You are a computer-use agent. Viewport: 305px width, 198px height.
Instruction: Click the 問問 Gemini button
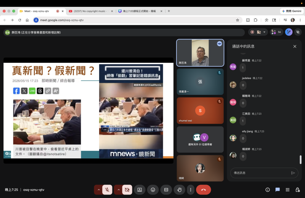(292, 11)
